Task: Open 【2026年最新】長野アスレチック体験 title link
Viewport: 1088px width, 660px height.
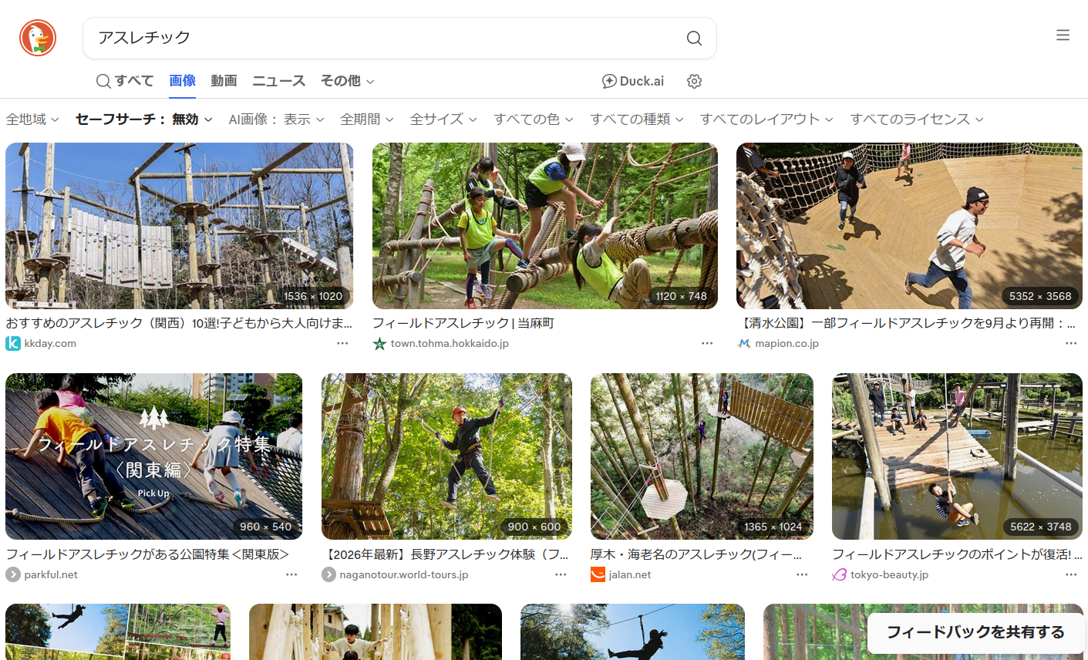Action: [446, 554]
